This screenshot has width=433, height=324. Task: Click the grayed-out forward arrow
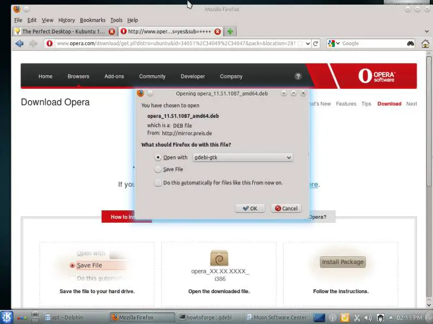(x=34, y=43)
